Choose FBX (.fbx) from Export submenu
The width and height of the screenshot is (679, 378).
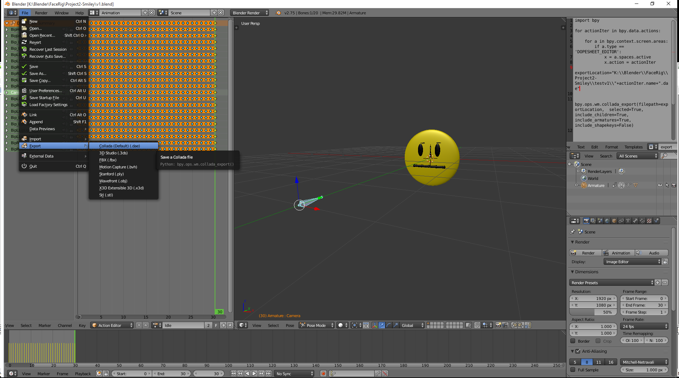[108, 160]
